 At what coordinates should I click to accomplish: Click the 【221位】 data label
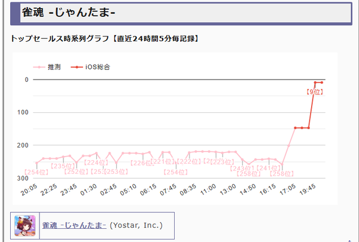162,162
